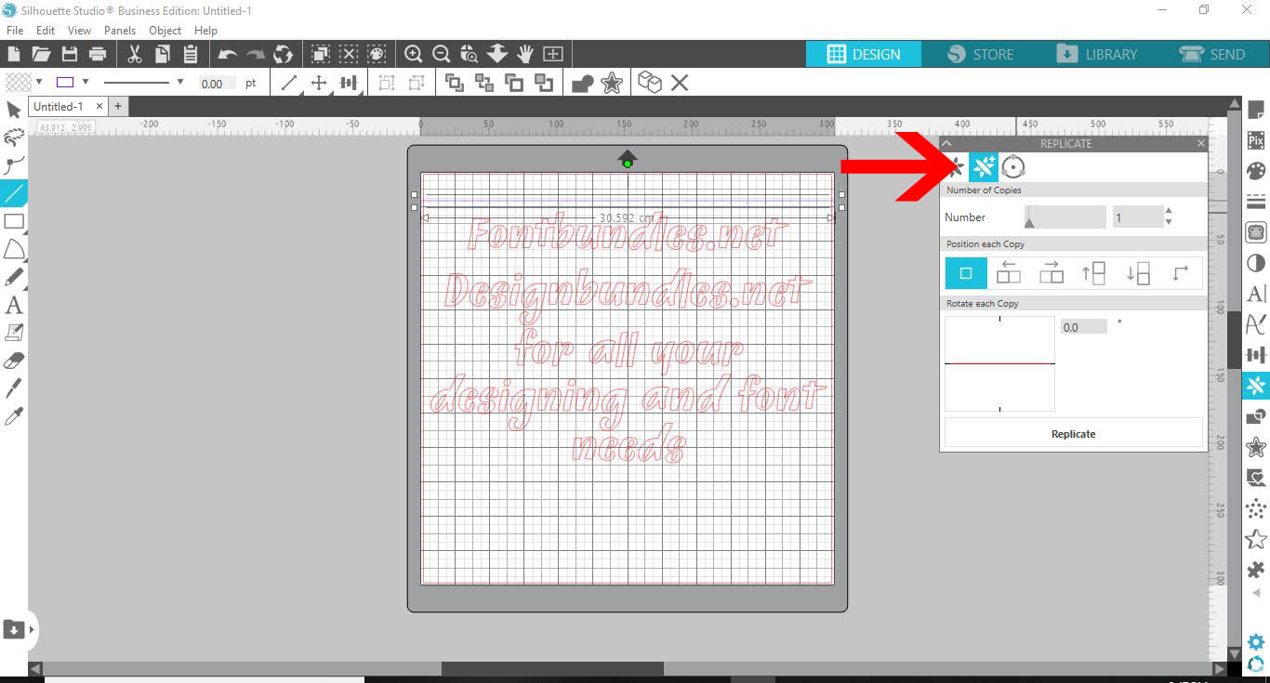Switch to Object on Path replicate tab
Viewport: 1270px width, 683px height.
coord(1013,167)
